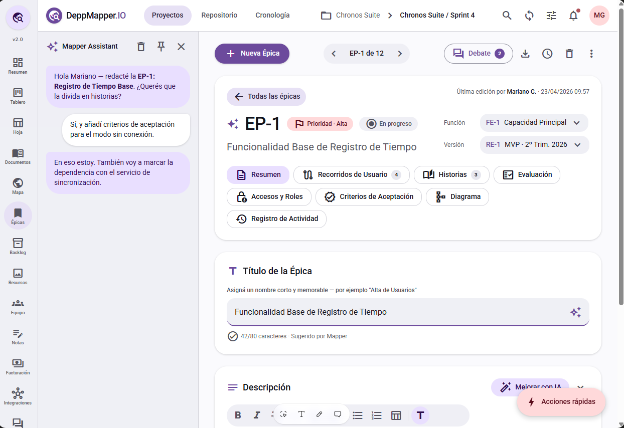Open Recursos in the sidebar
Image resolution: width=624 pixels, height=428 pixels.
coord(18,277)
